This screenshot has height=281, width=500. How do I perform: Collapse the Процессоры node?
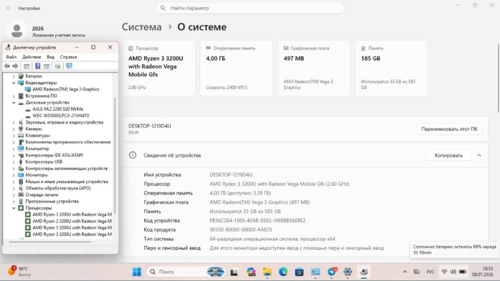pyautogui.click(x=13, y=208)
